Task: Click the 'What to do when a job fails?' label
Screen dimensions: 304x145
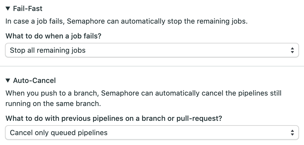Action: [54, 36]
